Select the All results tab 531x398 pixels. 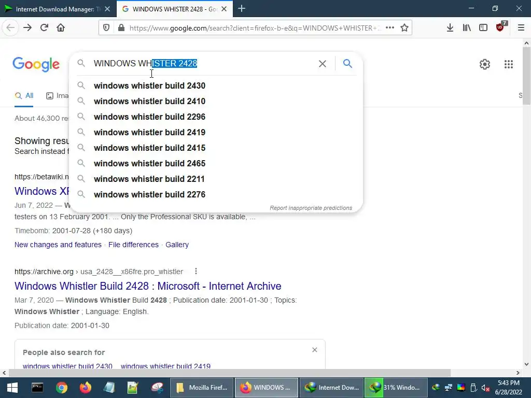click(x=24, y=96)
